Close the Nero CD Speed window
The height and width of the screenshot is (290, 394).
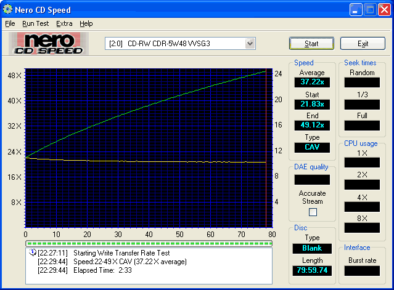(x=385, y=9)
